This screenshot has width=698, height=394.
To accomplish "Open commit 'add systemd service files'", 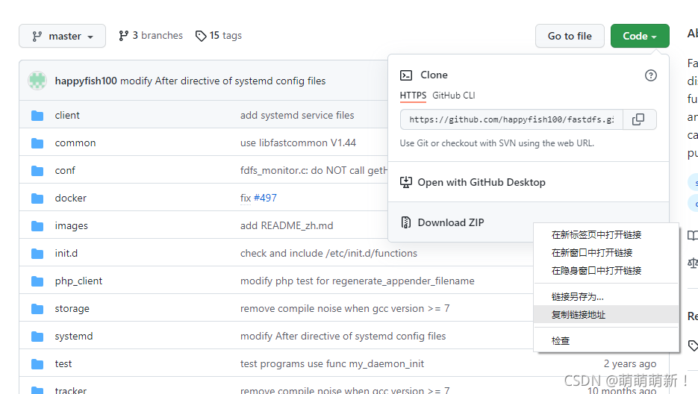I will pos(297,116).
